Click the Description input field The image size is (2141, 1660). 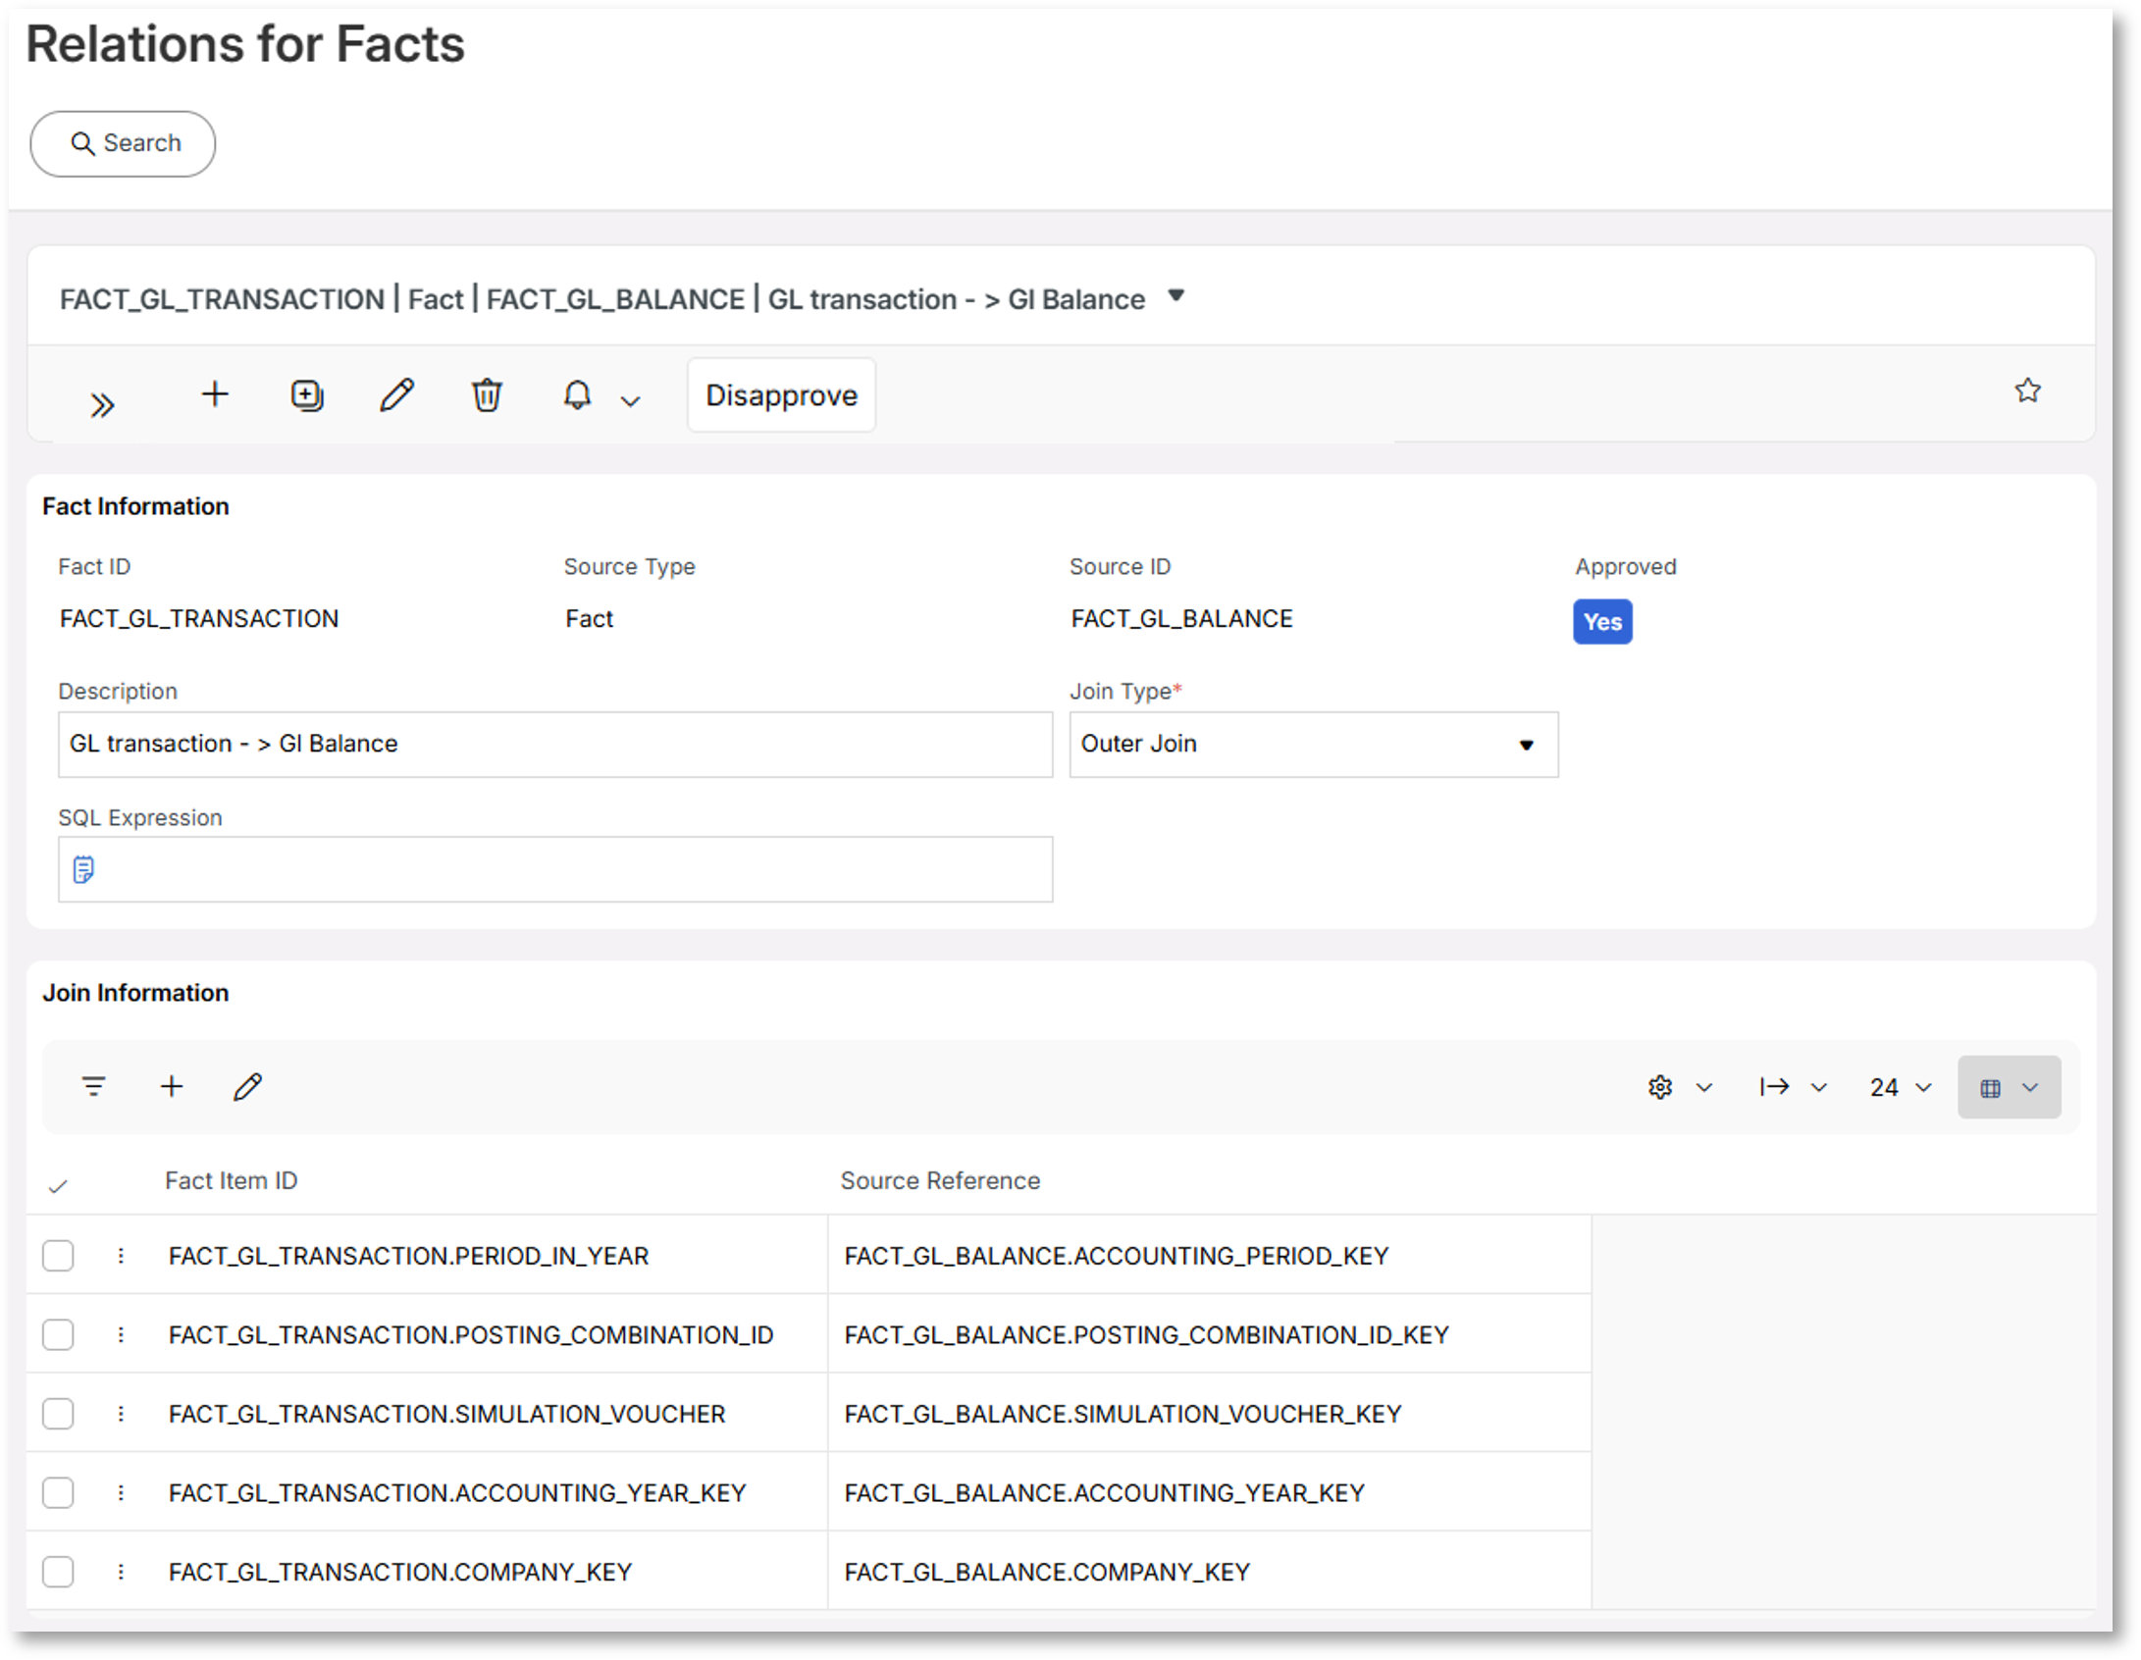pyautogui.click(x=555, y=745)
